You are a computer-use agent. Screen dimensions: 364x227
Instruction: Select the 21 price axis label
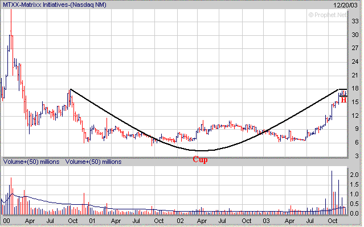(x=355, y=75)
